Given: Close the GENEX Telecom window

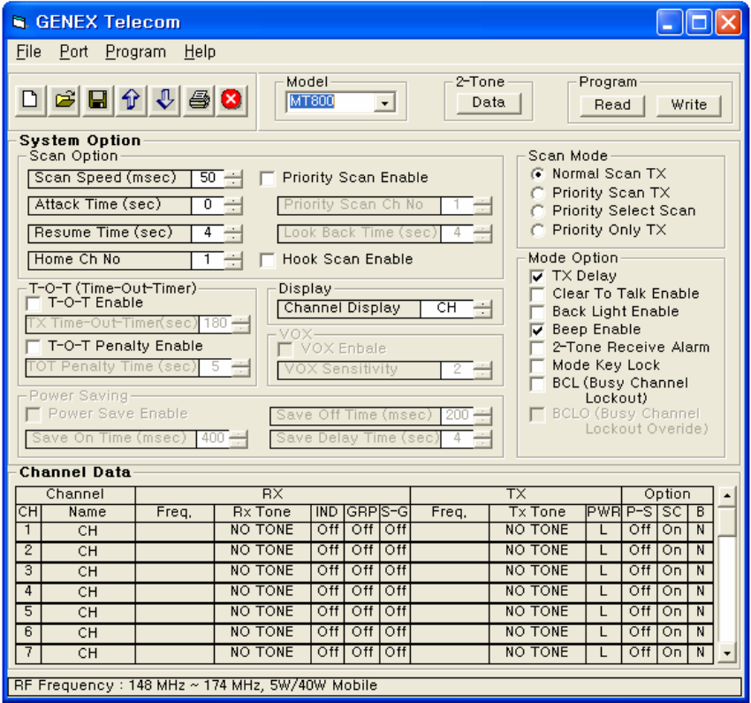Looking at the screenshot, I should pos(728,22).
